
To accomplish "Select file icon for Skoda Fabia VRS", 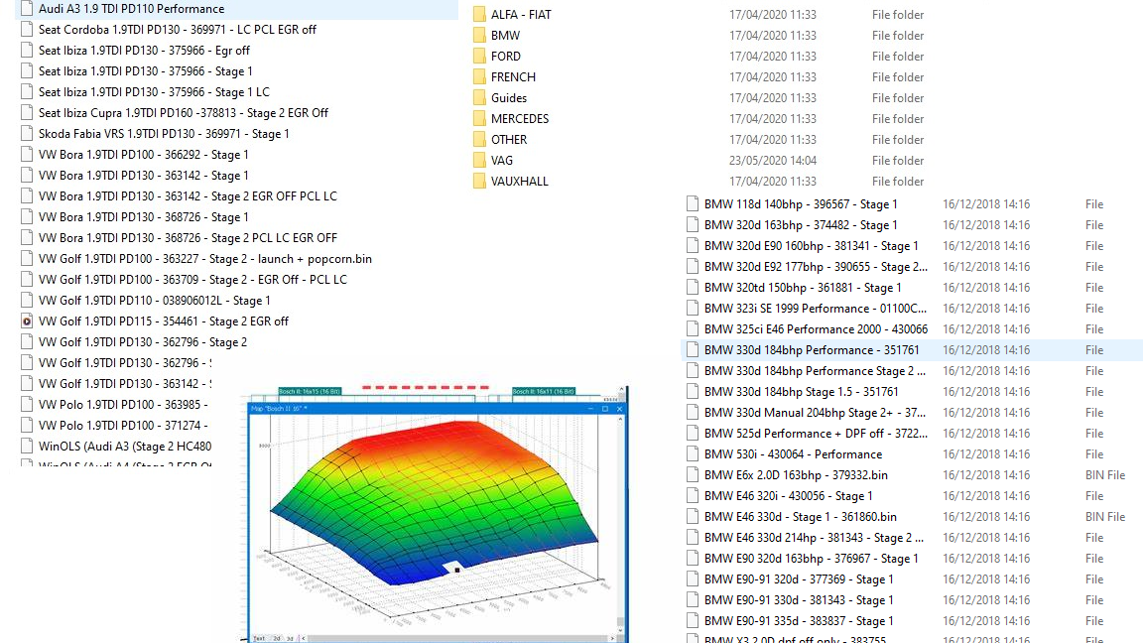I will (x=27, y=133).
